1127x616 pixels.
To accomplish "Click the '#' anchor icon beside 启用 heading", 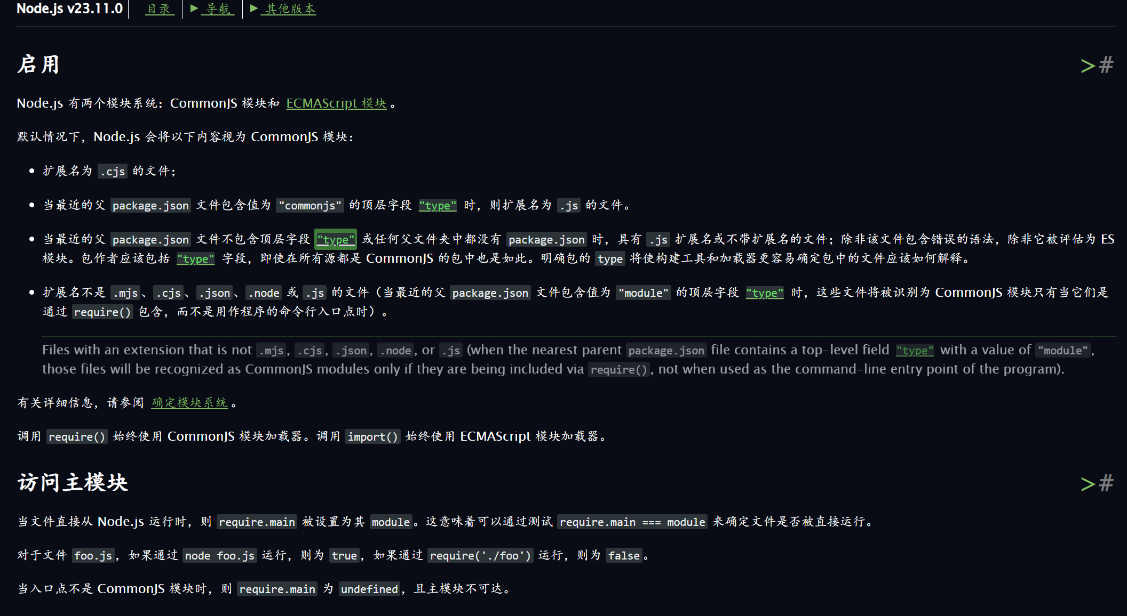I will (1107, 65).
